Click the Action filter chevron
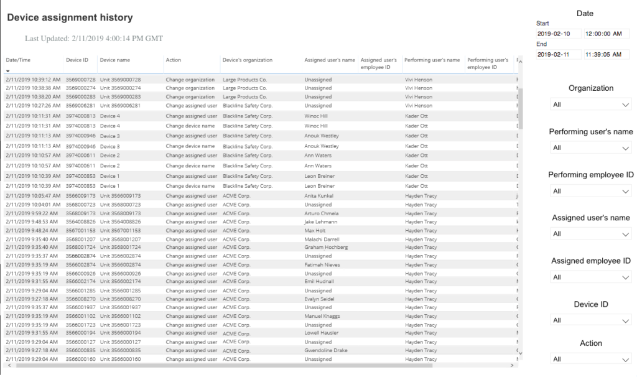The height and width of the screenshot is (377, 637). coord(626,359)
